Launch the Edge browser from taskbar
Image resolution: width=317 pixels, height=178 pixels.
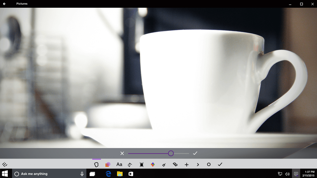(x=108, y=174)
